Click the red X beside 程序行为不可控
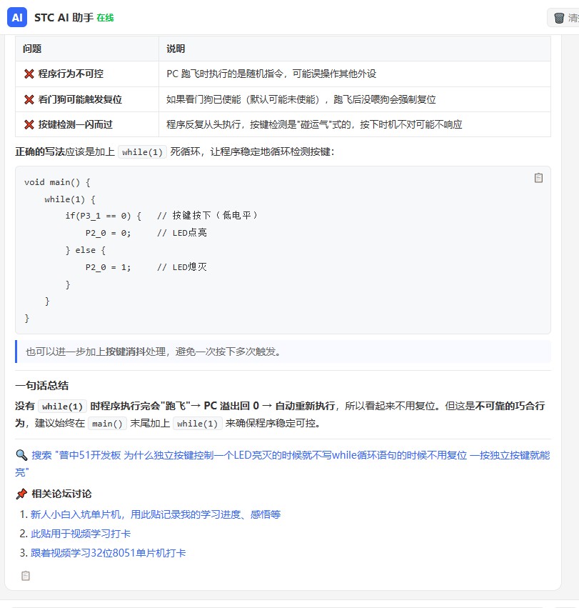Viewport: 579px width, 608px height. point(29,74)
